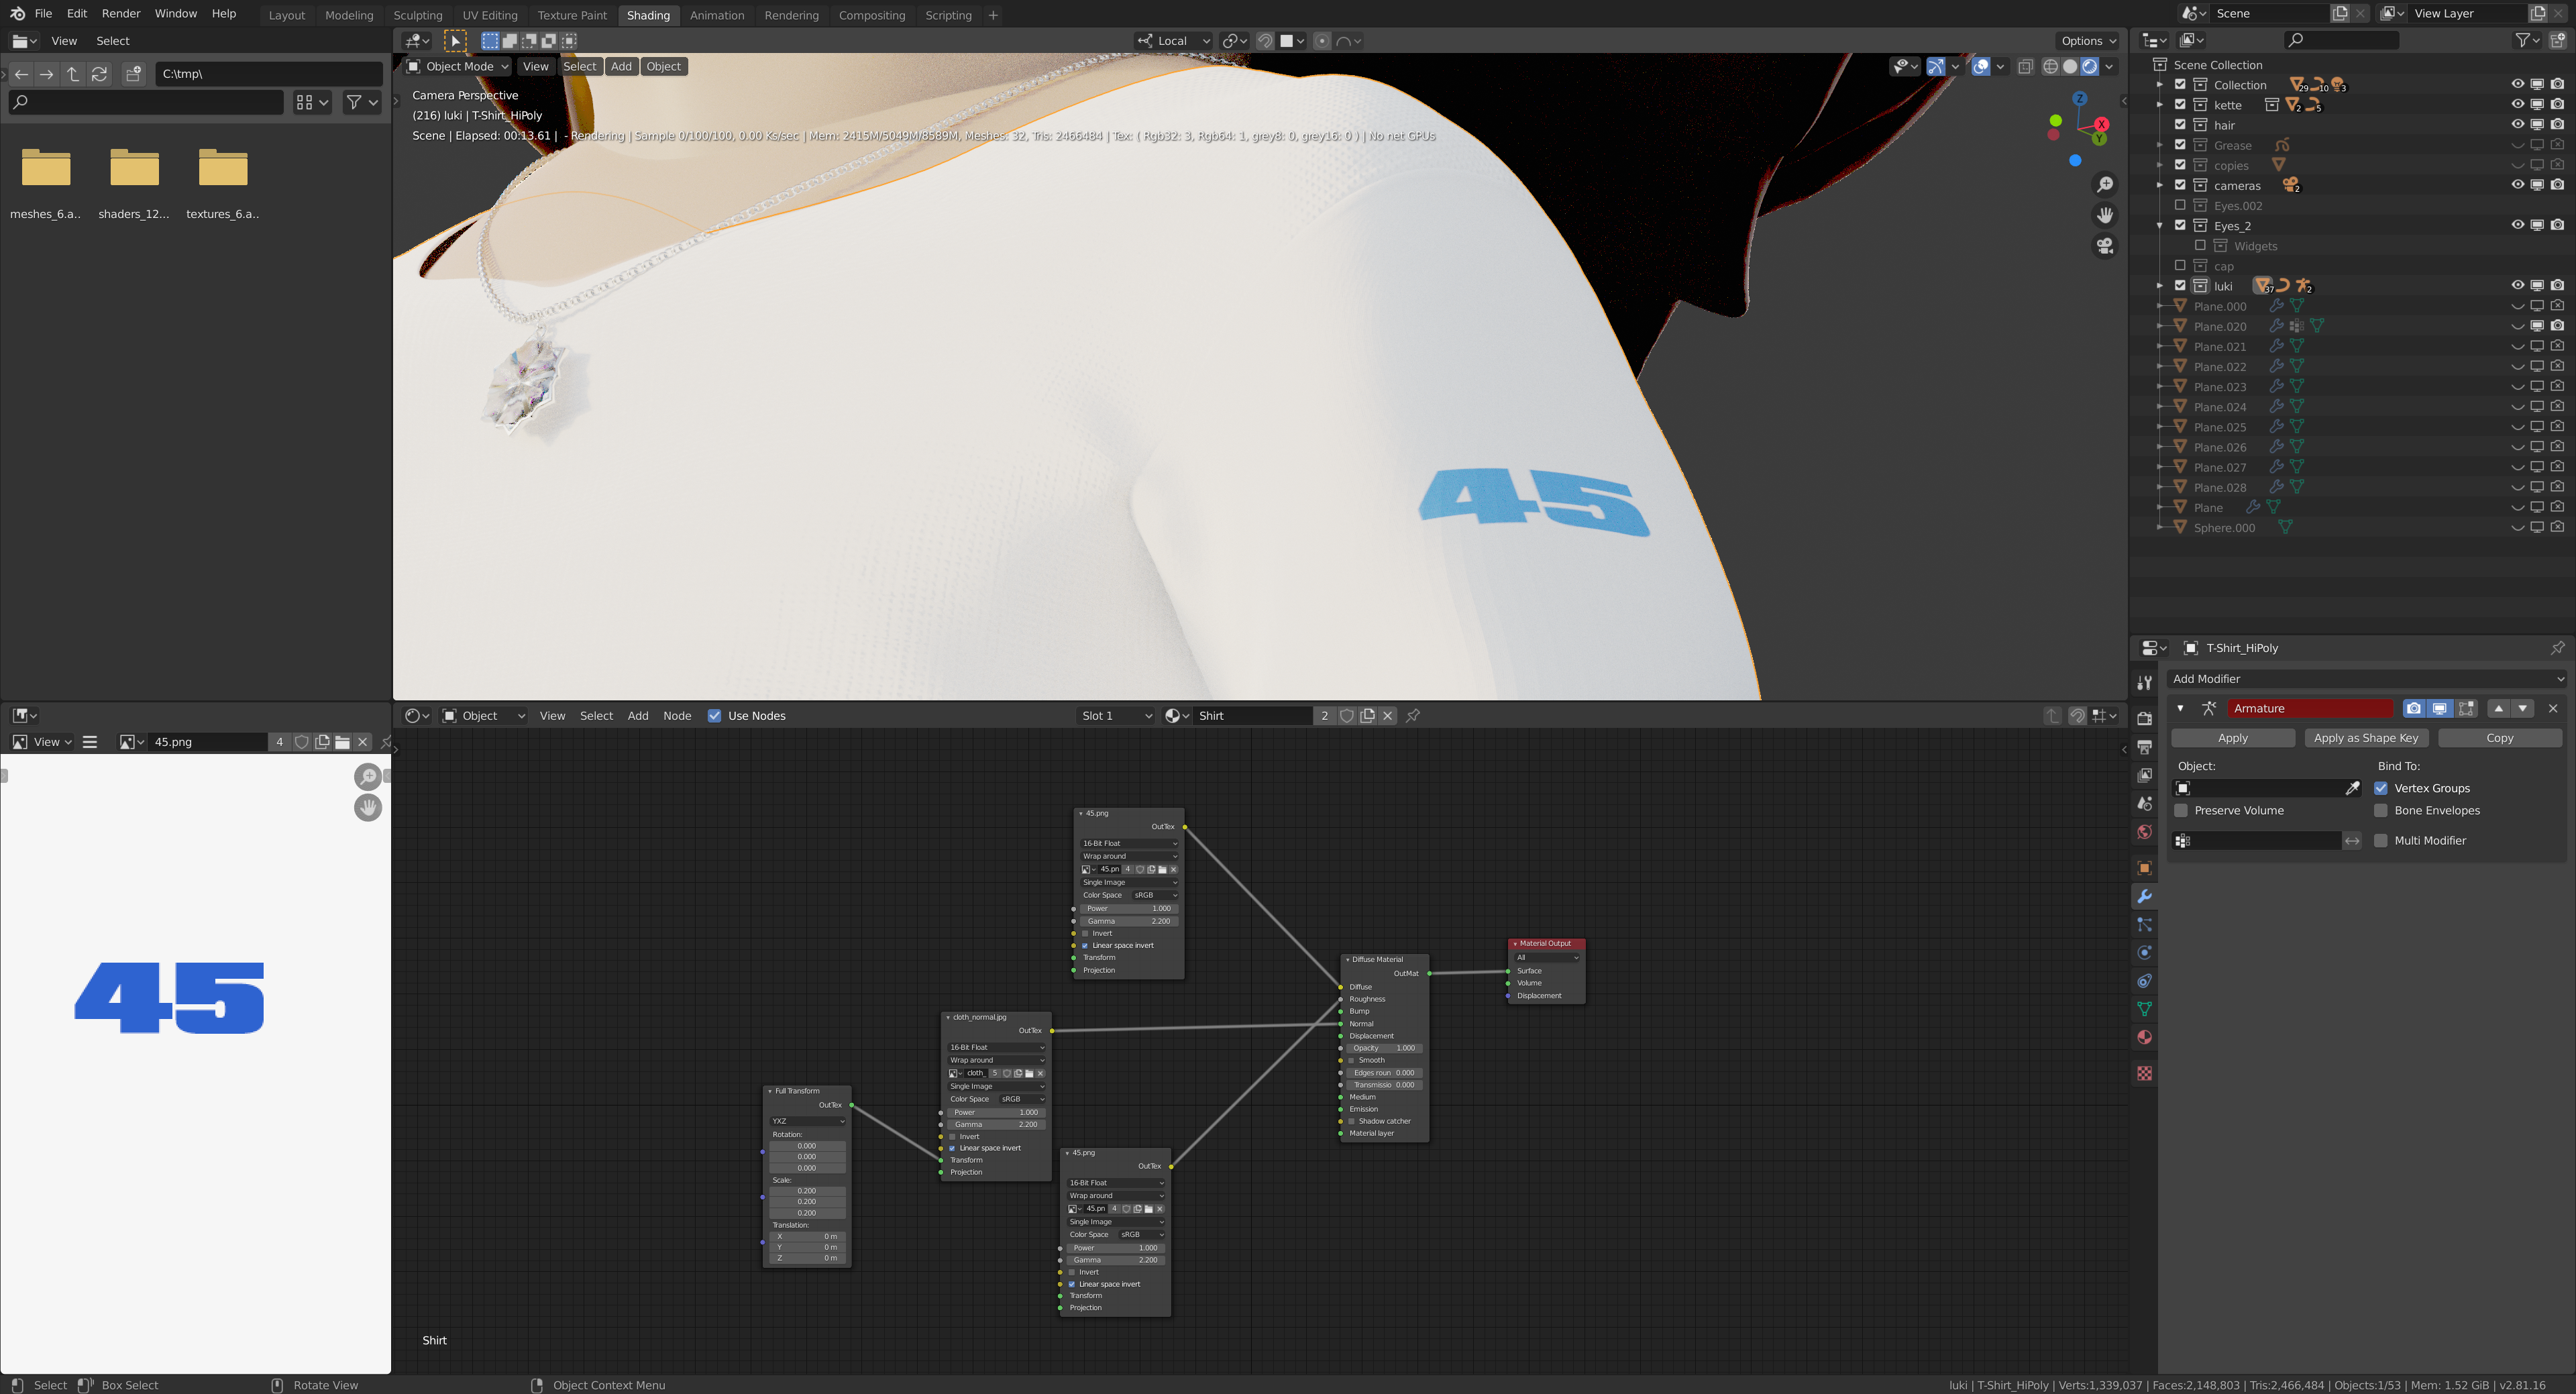
Task: Click Apply as Shape Key button
Action: pos(2365,738)
